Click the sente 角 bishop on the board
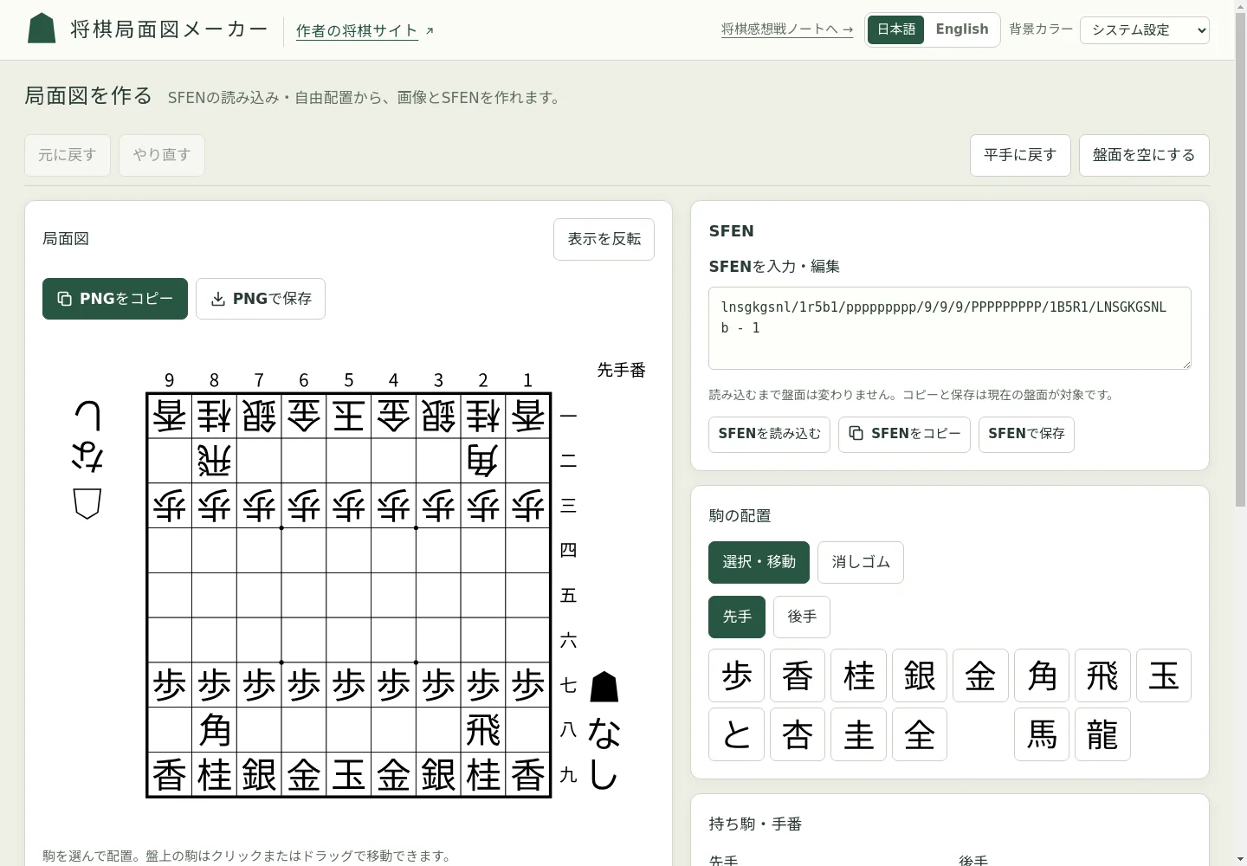Screen dimensions: 1247x866 point(215,730)
